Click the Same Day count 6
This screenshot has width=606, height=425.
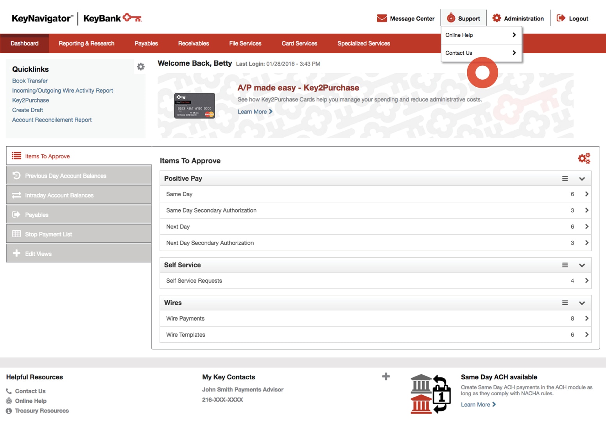click(x=572, y=194)
